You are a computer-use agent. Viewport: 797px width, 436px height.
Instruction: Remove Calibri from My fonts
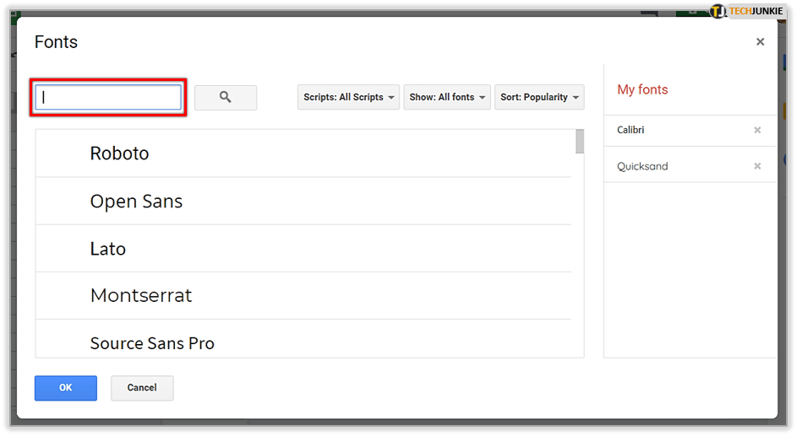pyautogui.click(x=757, y=130)
